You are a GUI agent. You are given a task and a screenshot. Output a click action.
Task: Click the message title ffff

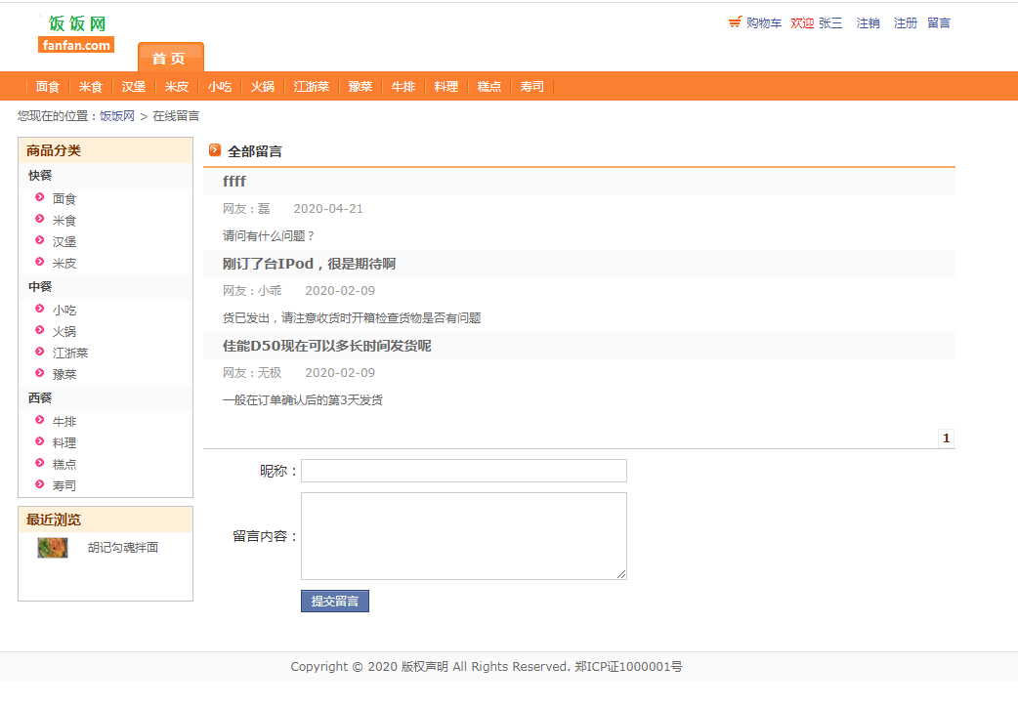tap(234, 181)
